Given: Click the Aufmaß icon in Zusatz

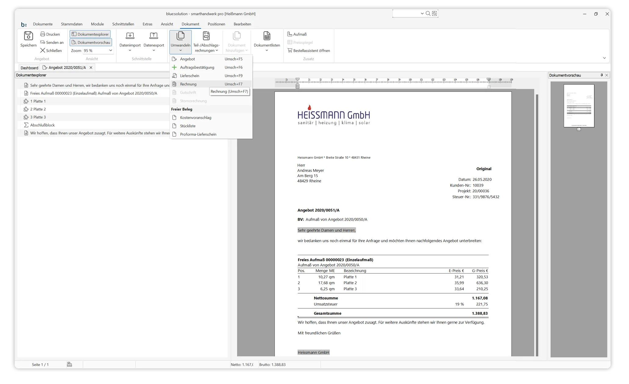Looking at the screenshot, I should click(290, 34).
